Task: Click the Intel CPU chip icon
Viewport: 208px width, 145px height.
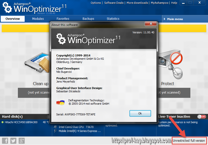Action: click(x=55, y=127)
